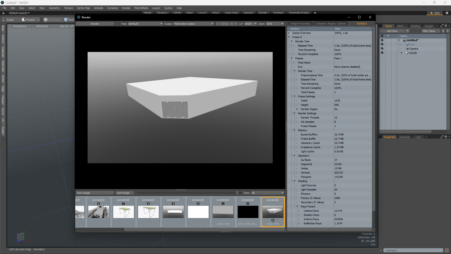Open the Geometry menu
The image size is (451, 254).
click(54, 8)
